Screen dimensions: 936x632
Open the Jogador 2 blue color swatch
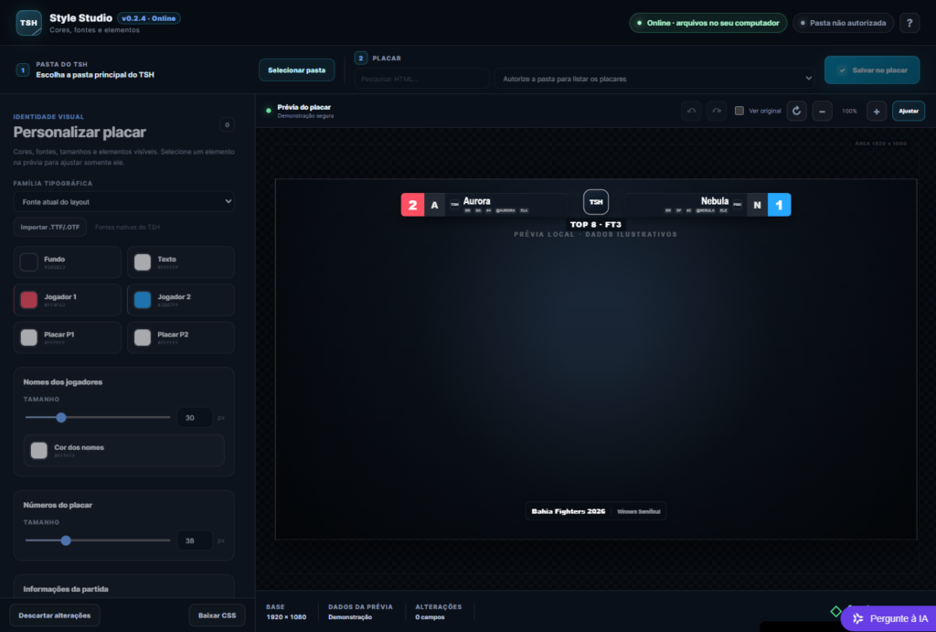[x=142, y=299]
